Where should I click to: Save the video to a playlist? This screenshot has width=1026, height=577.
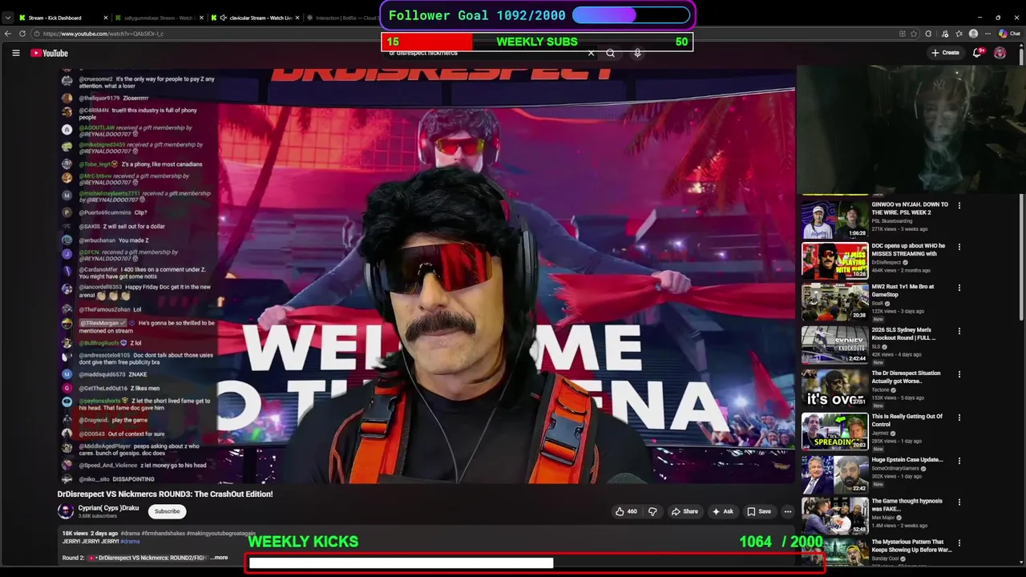coord(759,511)
